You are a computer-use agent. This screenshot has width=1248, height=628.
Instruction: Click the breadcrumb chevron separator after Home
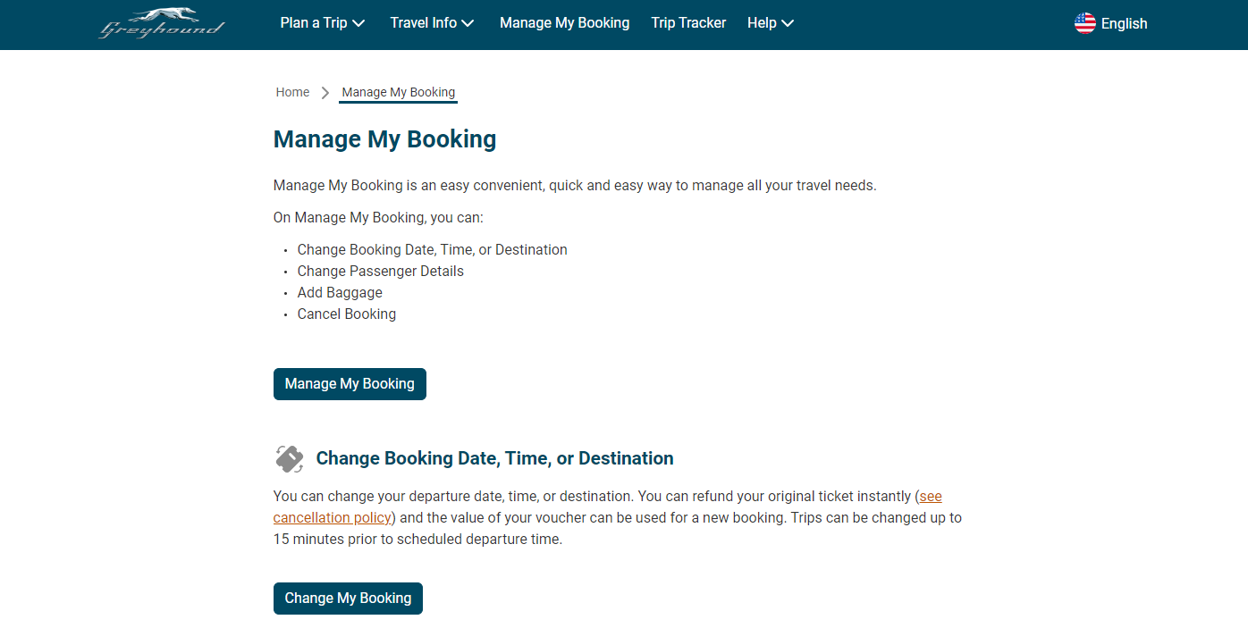(325, 92)
